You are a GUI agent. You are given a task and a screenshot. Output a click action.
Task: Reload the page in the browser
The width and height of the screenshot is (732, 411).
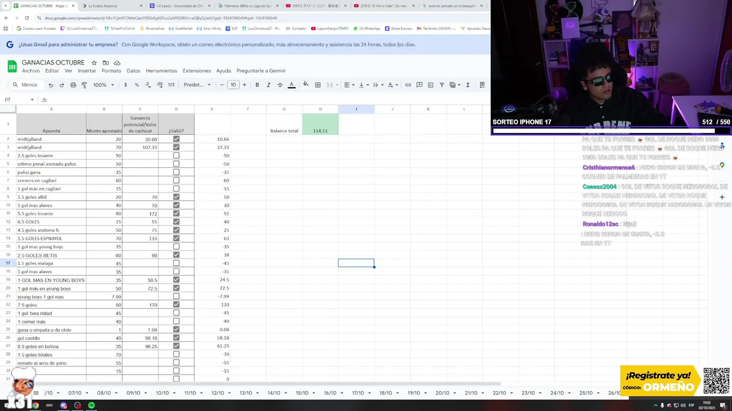click(27, 18)
